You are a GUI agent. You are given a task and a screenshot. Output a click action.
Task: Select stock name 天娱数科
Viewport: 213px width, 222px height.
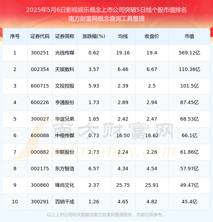click(65, 69)
